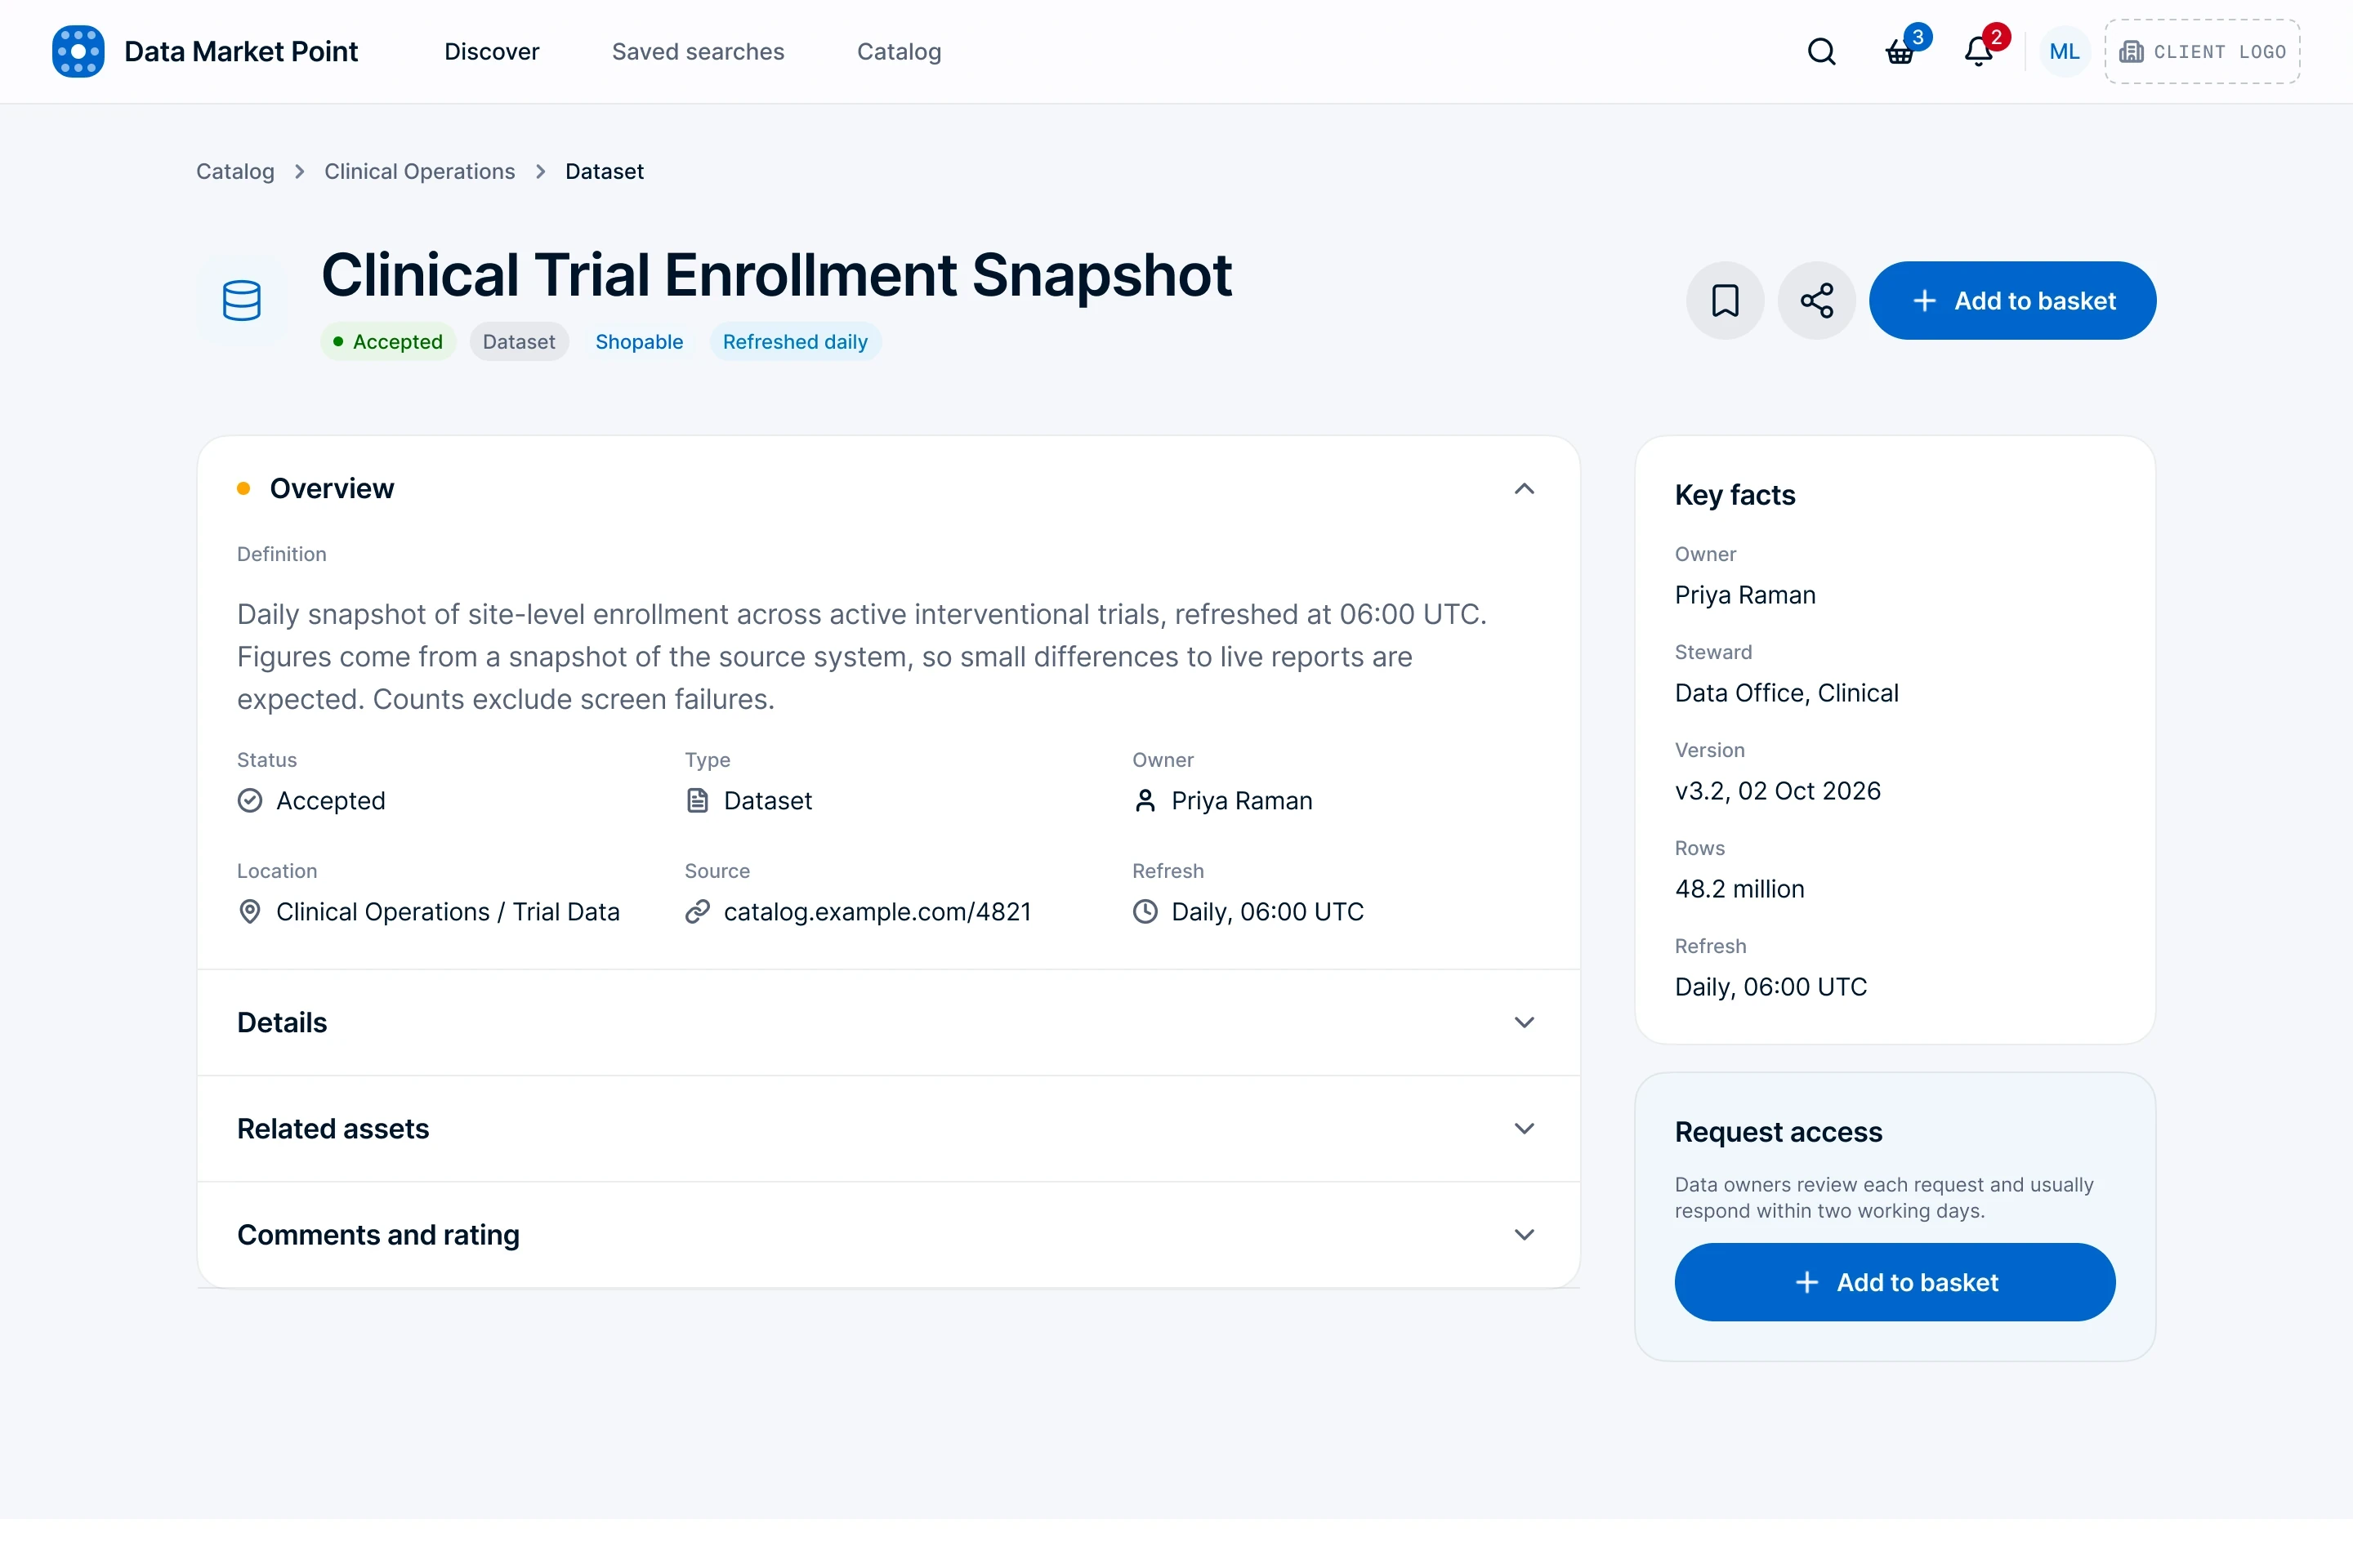Click the ML user avatar
This screenshot has width=2353, height=1568.
(2064, 51)
